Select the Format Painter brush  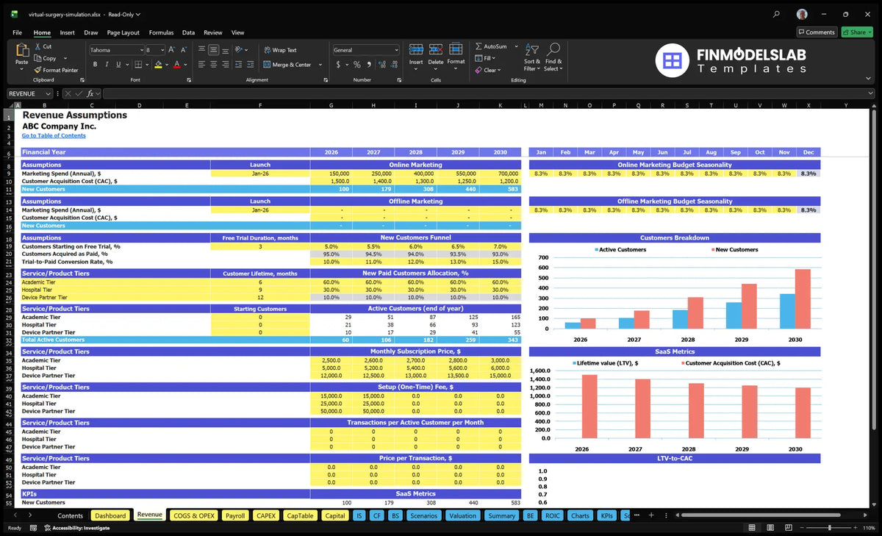(37, 70)
